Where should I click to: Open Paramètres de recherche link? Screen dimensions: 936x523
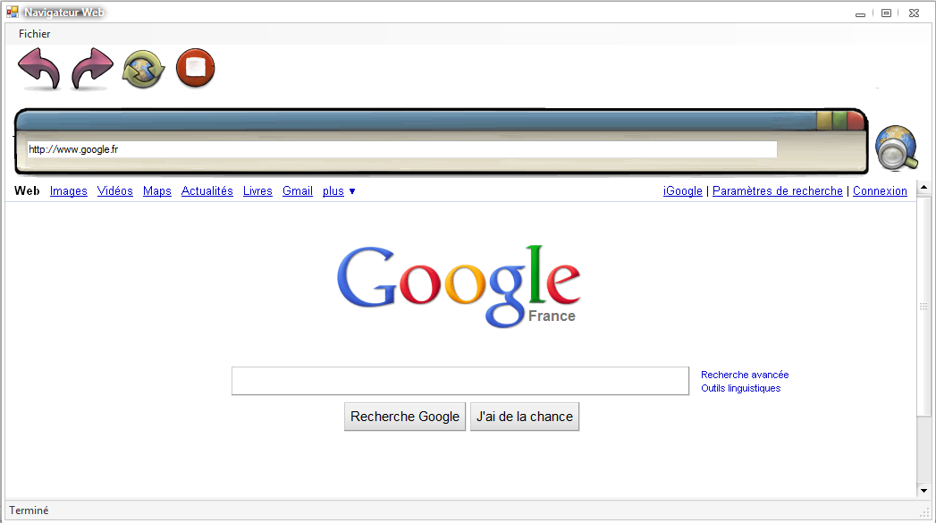click(777, 191)
